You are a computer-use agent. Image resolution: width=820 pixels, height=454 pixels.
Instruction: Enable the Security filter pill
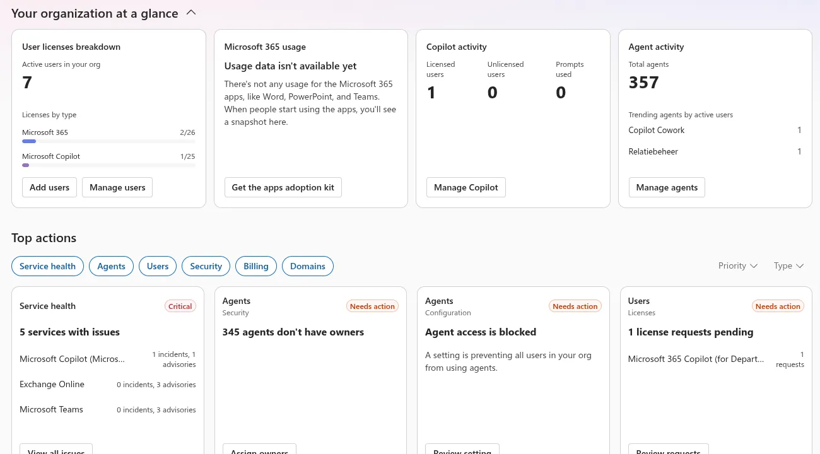(206, 266)
